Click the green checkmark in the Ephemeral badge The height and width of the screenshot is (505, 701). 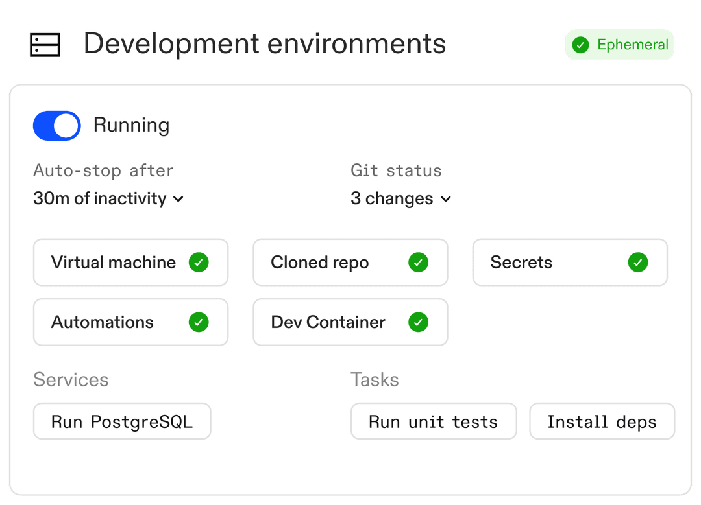(x=580, y=45)
